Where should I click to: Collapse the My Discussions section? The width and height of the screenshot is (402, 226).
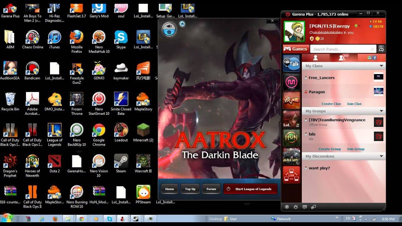point(381,156)
